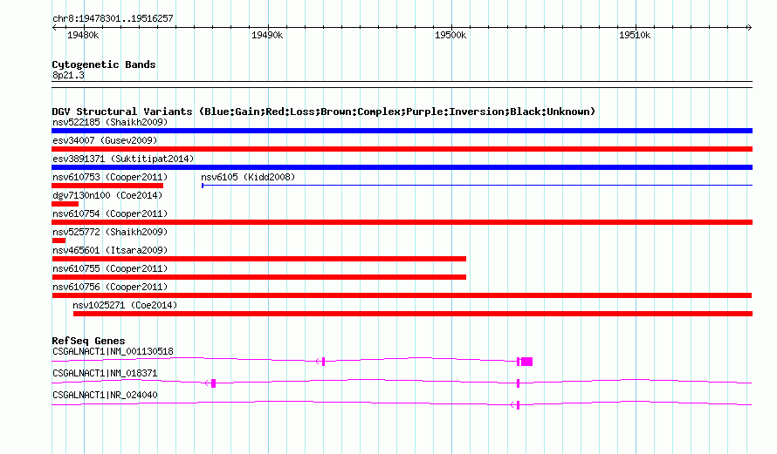
Task: Click the nsv522185 (Shaikh2009) variant label
Action: (x=110, y=122)
